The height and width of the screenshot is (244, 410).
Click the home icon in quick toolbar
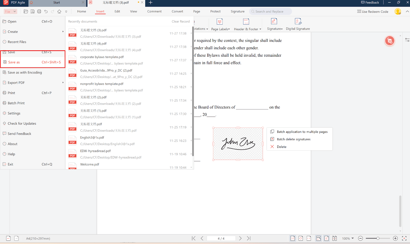(59, 12)
